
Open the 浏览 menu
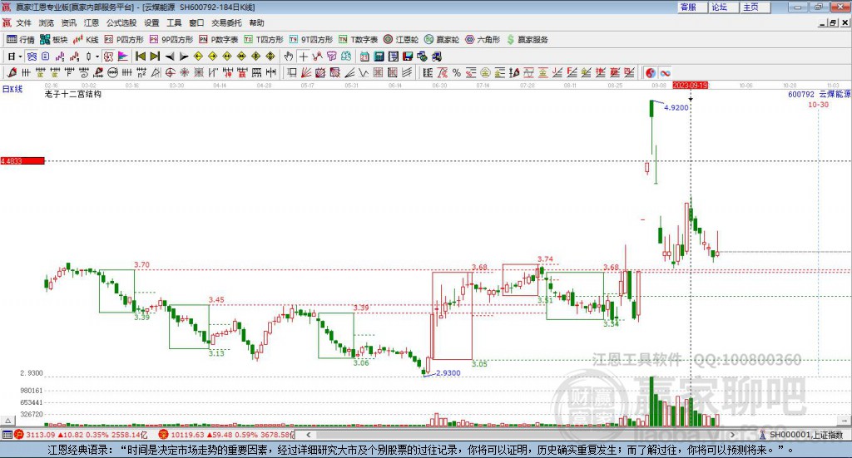(x=47, y=22)
